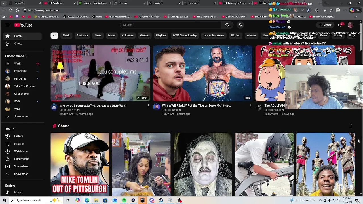Open the traumacore playlist video's options menu
Viewport: 363px width, 204px height.
(148, 106)
